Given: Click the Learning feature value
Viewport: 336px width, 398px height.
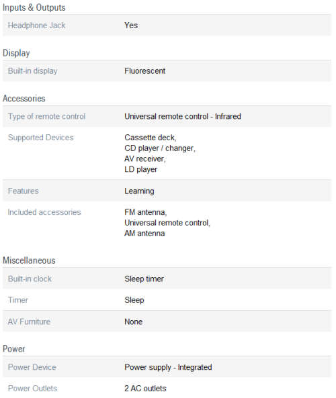Looking at the screenshot, I should 139,191.
